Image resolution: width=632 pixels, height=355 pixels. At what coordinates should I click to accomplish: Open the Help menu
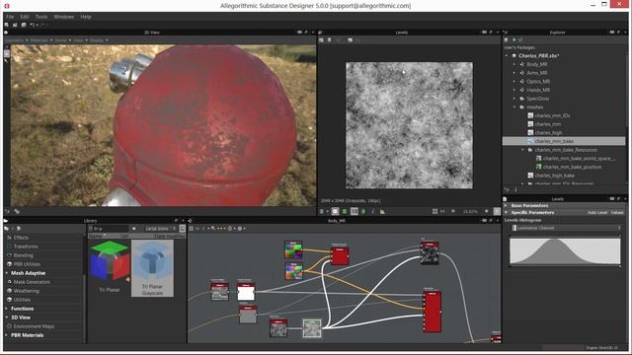point(86,17)
